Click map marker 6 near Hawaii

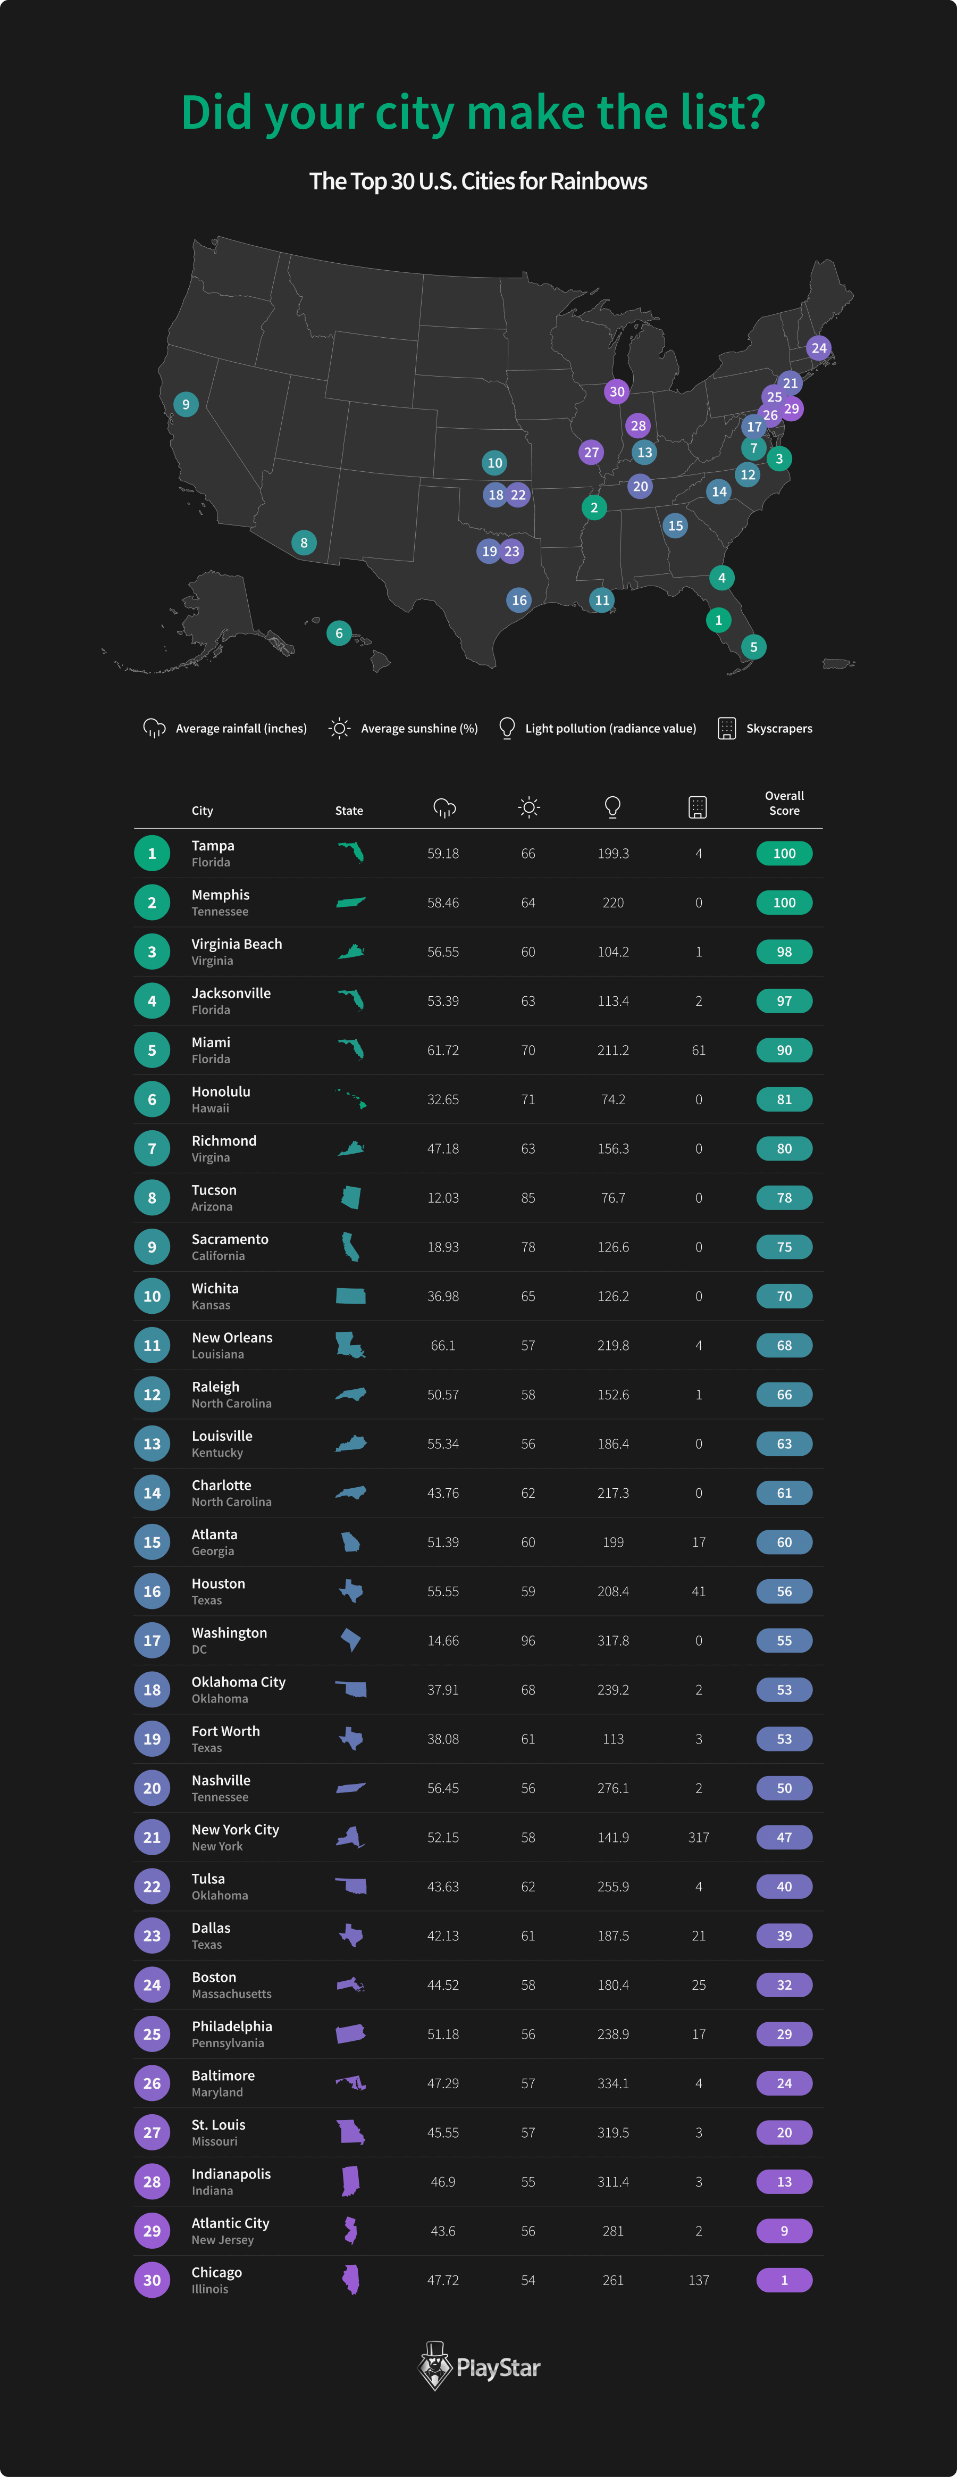pyautogui.click(x=338, y=633)
